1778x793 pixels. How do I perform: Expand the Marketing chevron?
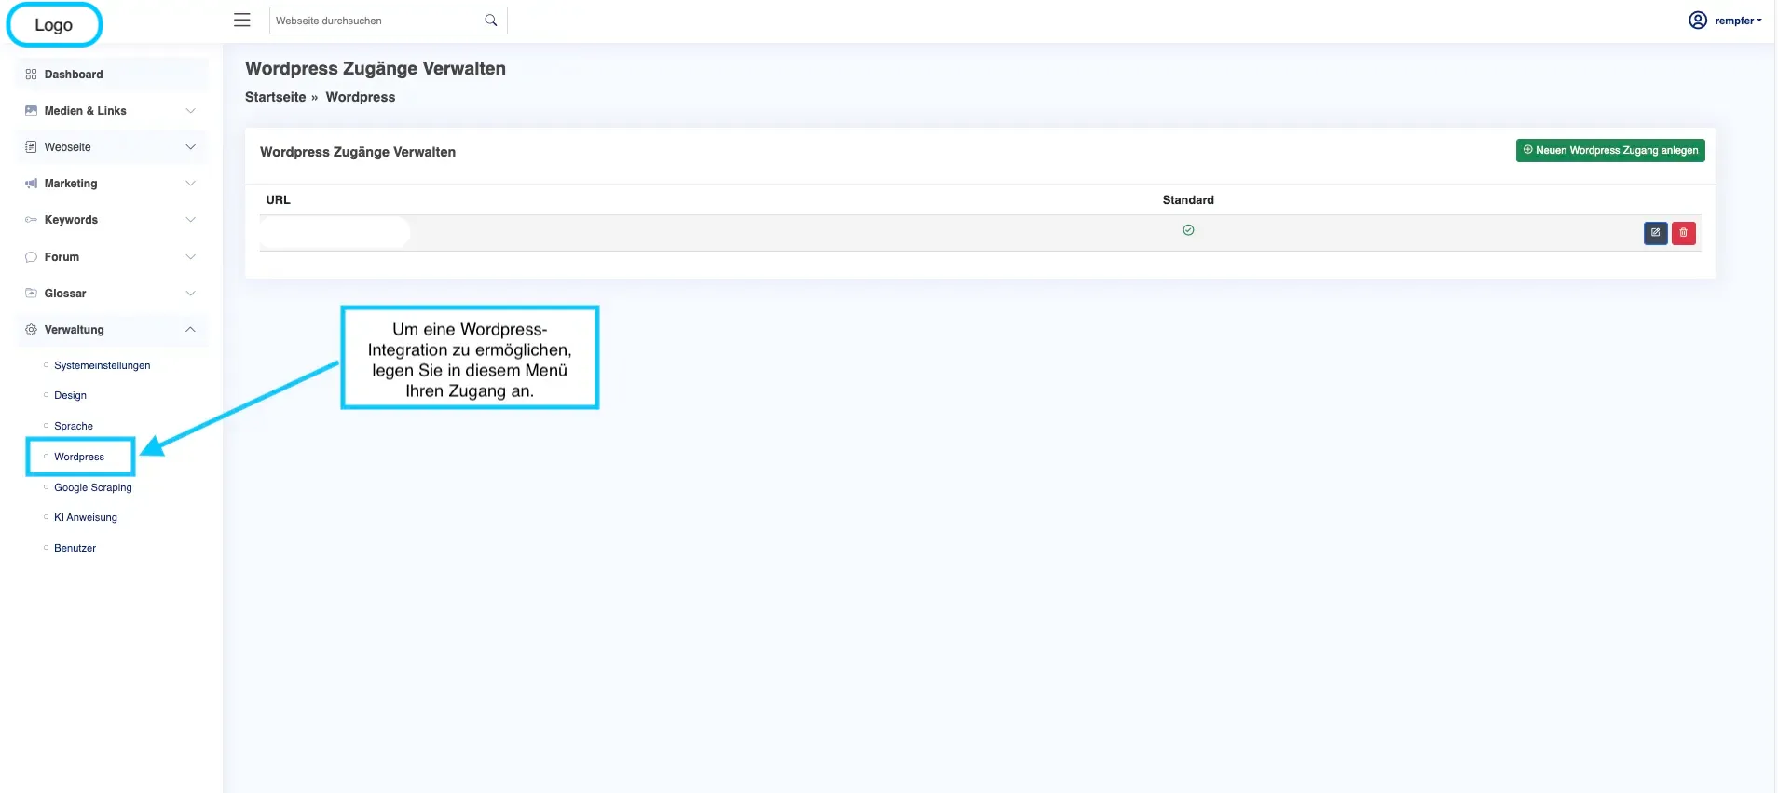[x=190, y=184]
